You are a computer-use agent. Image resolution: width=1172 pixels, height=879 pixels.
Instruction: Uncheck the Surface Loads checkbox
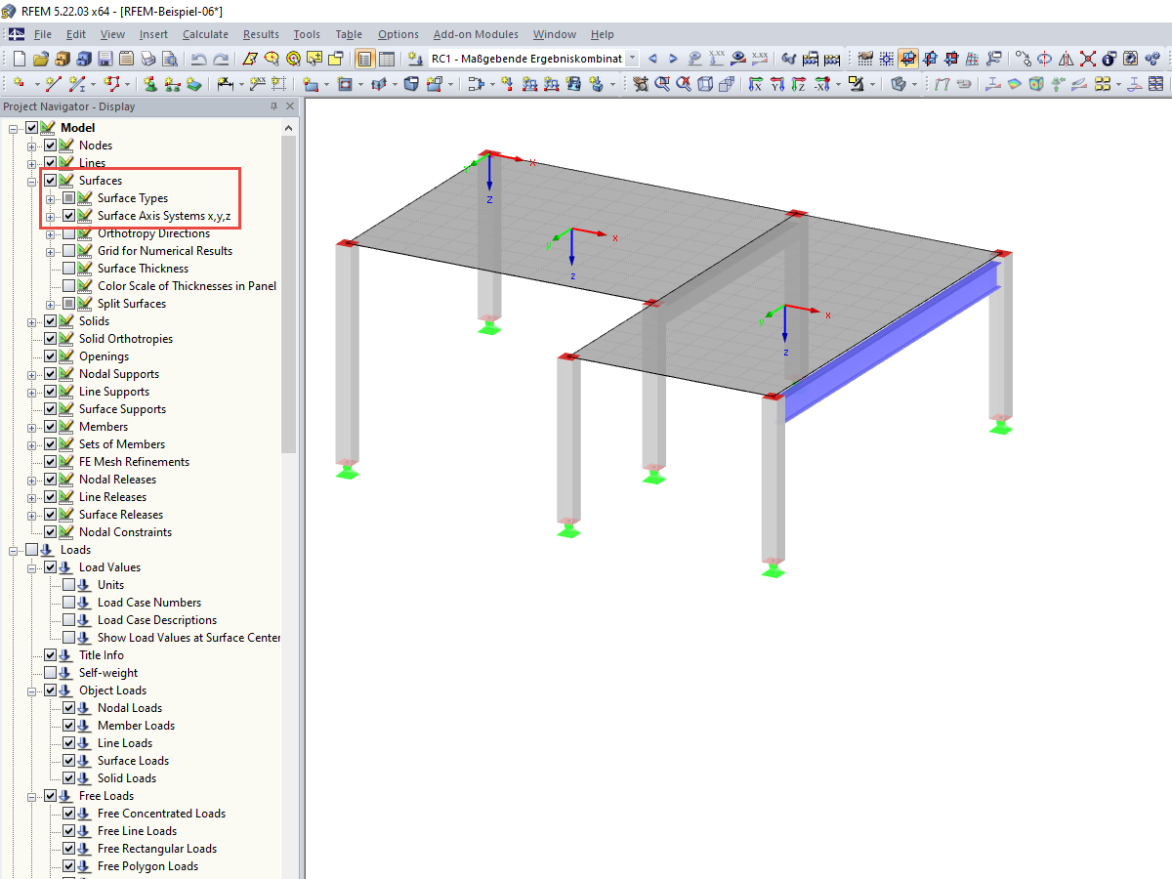tap(68, 761)
